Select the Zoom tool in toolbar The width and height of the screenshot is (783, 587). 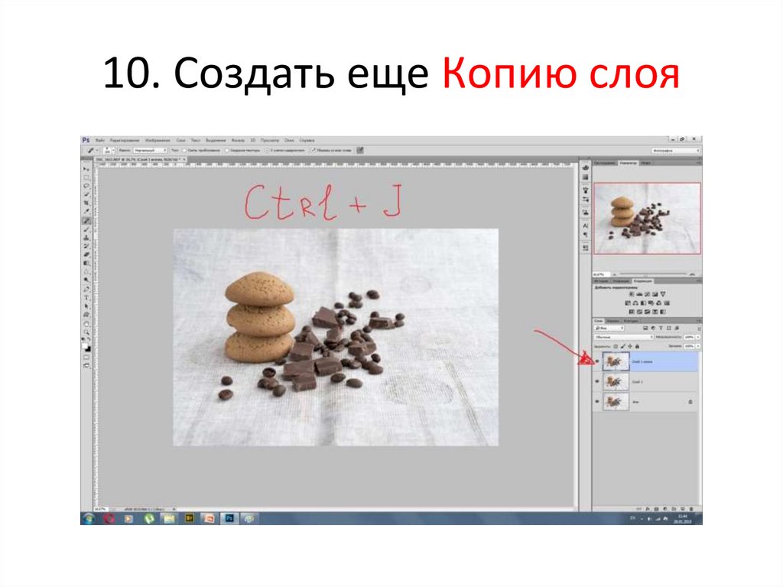pyautogui.click(x=86, y=332)
